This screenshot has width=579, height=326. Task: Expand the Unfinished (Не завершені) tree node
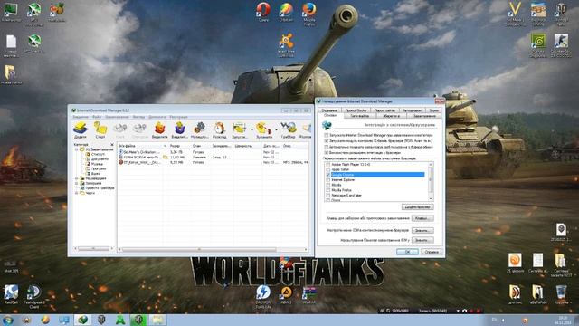77,178
